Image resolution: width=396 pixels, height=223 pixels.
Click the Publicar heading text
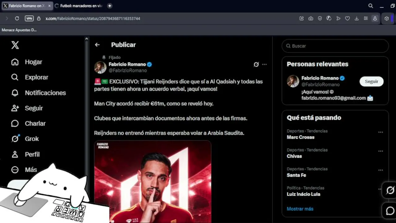(123, 45)
